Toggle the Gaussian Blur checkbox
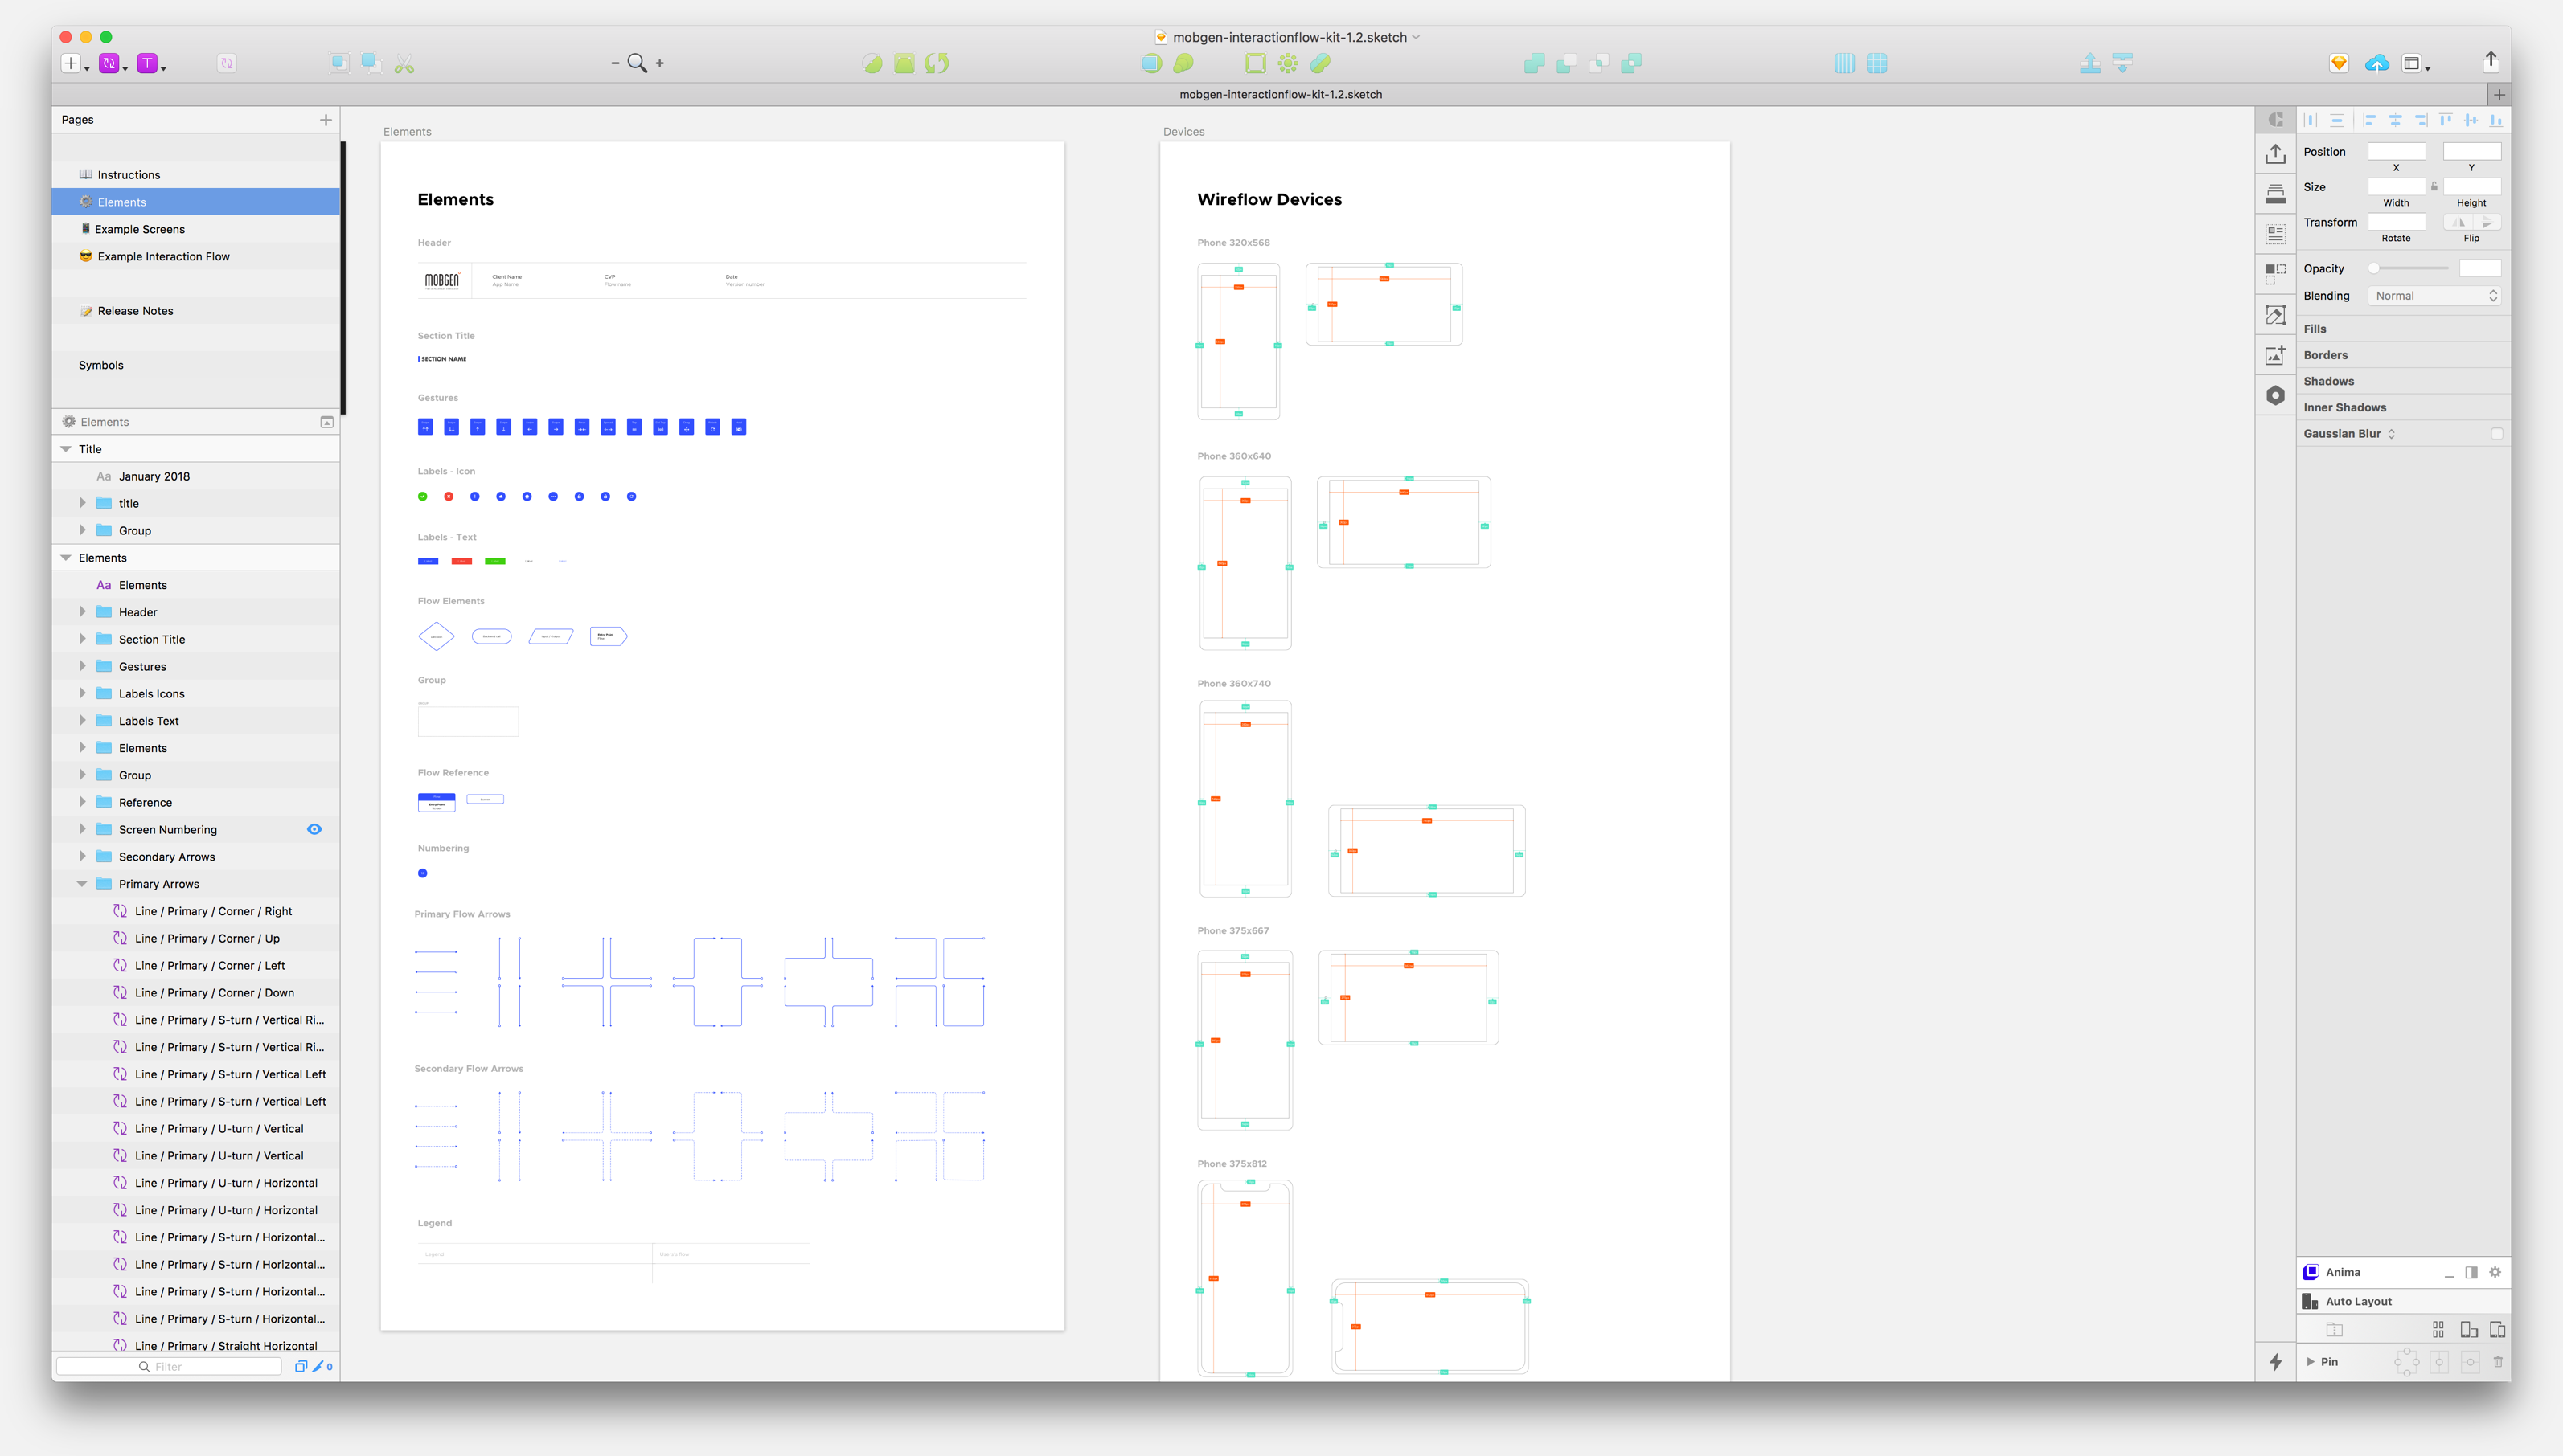Image resolution: width=2563 pixels, height=1456 pixels. [2498, 433]
